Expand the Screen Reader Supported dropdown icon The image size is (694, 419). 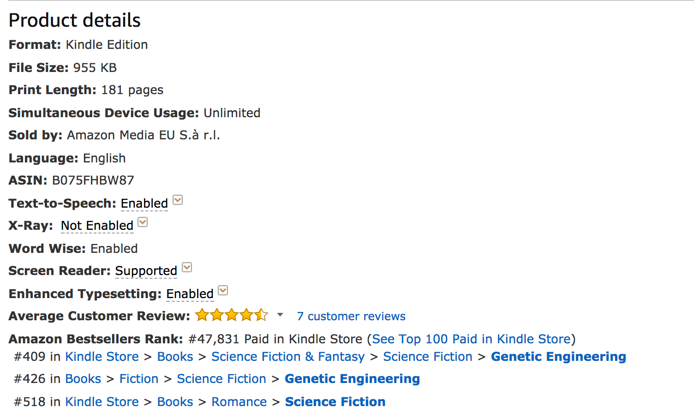pos(187,268)
